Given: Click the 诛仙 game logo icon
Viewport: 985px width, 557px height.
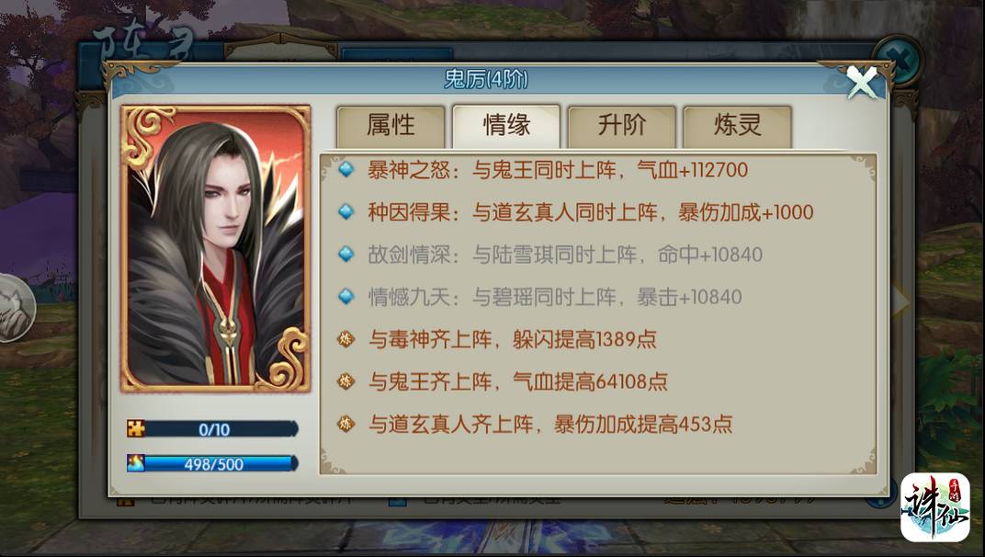Looking at the screenshot, I should (x=935, y=507).
